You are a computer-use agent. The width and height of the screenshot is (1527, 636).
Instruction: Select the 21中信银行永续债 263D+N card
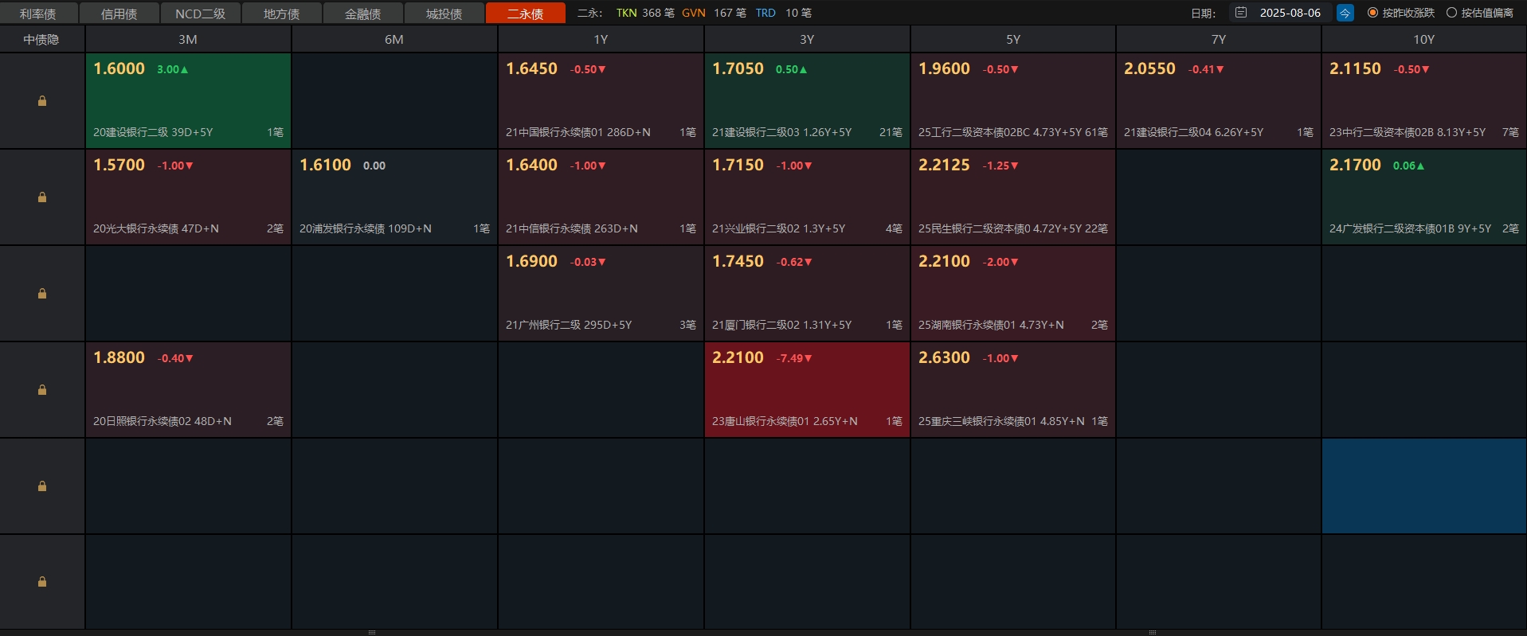pyautogui.click(x=601, y=197)
